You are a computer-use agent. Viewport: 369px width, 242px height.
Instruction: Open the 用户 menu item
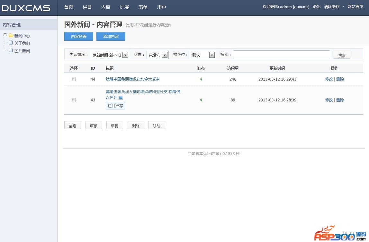161,7
